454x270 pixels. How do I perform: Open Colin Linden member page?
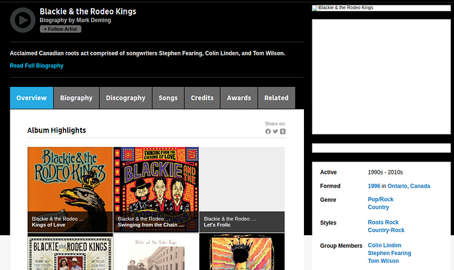click(384, 245)
